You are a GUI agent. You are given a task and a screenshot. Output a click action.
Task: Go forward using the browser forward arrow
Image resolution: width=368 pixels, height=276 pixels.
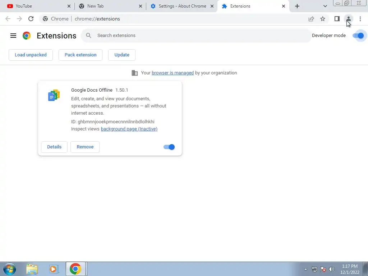point(19,19)
